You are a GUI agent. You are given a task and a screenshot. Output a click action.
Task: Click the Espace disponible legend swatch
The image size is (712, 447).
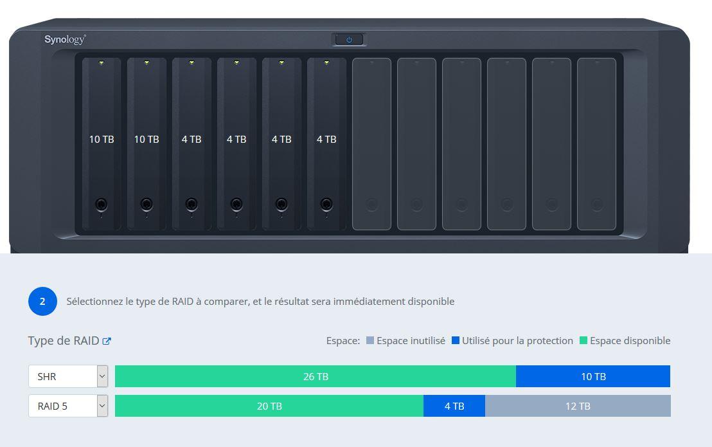583,340
